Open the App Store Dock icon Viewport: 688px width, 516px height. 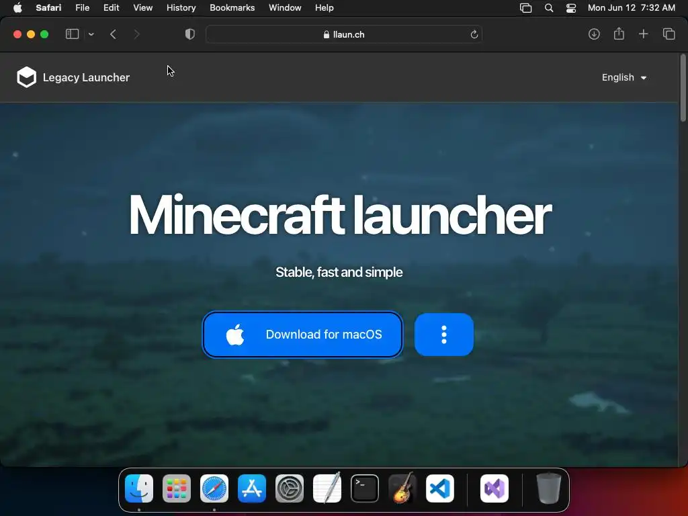pyautogui.click(x=252, y=488)
